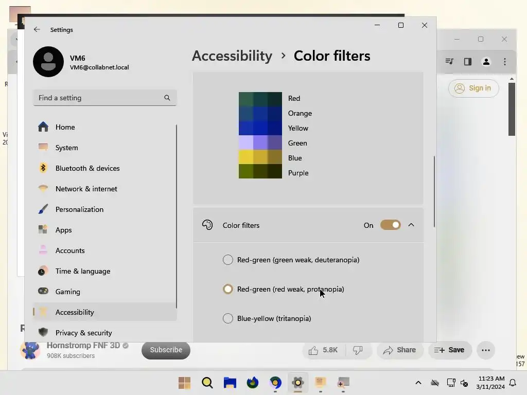Click the Blue row color swatch
The image size is (527, 395).
coord(260,157)
